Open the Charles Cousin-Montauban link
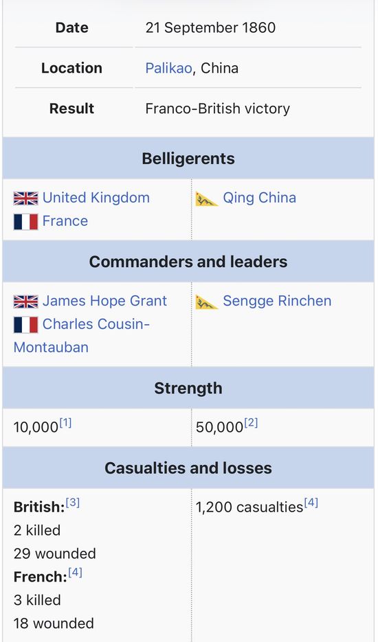 point(82,336)
